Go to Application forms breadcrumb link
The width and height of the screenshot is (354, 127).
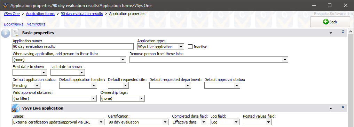(x=40, y=14)
